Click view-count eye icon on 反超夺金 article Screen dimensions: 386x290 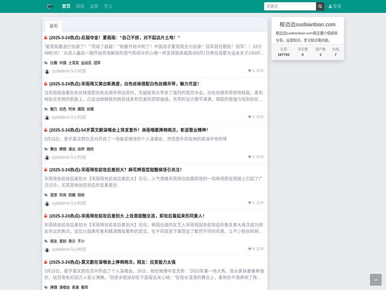tap(249, 70)
